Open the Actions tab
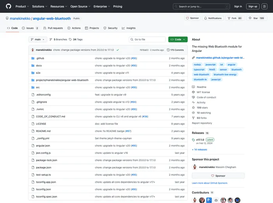Screen dimensions: 273x203 click(74, 28)
